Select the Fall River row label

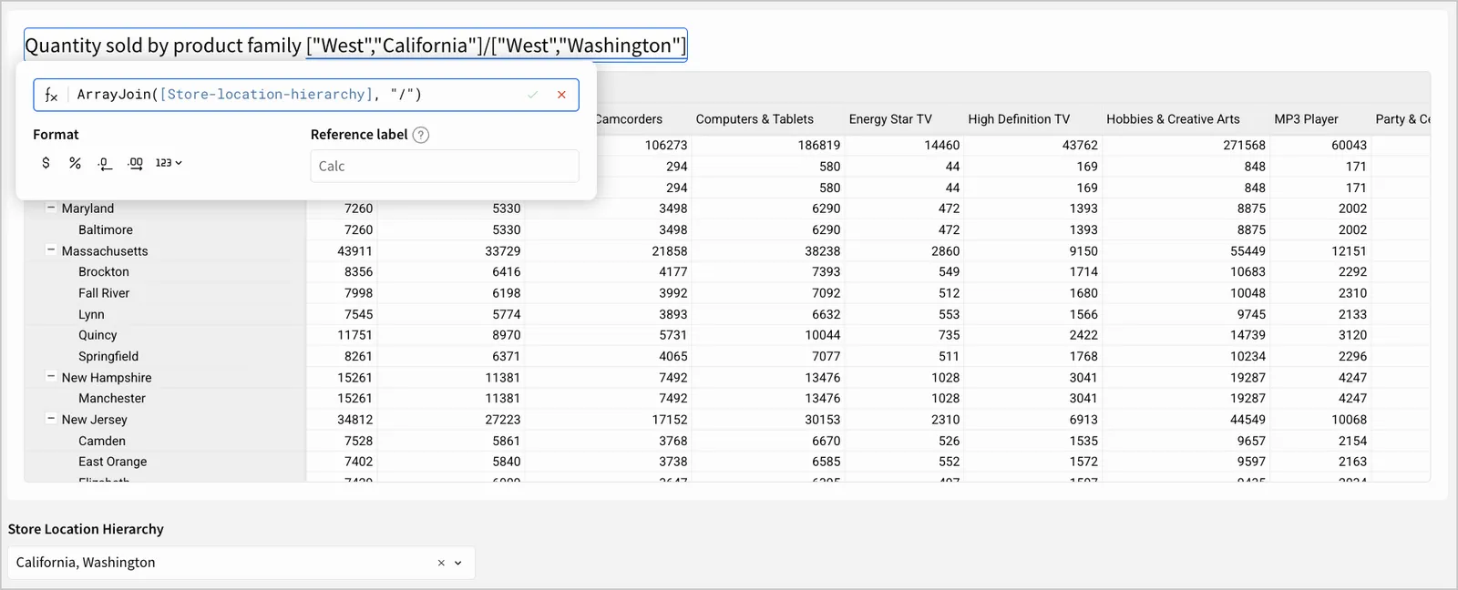pos(104,293)
